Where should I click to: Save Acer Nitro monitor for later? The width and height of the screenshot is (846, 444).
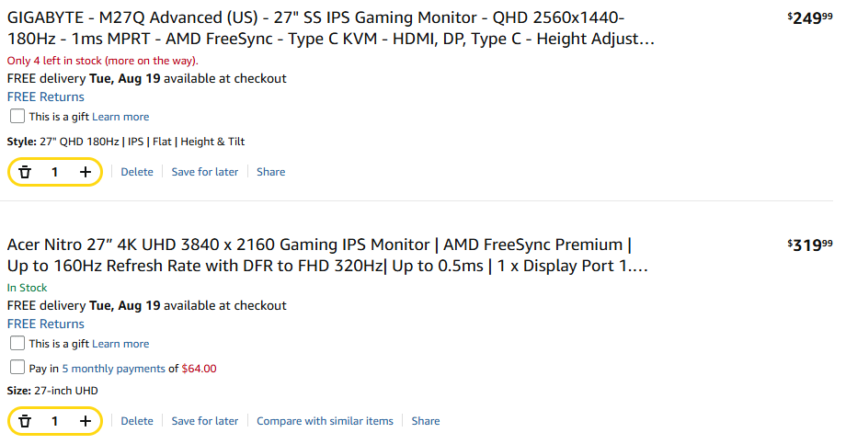204,421
